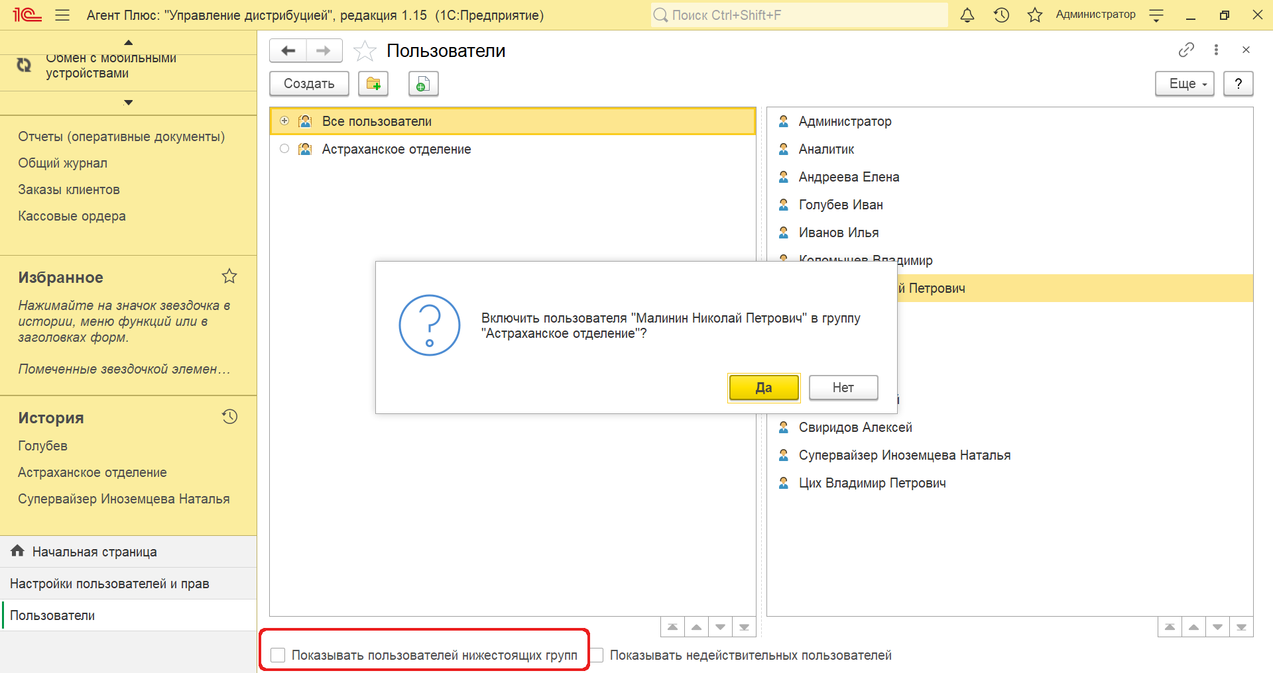Enable showing users of subordinate groups
Viewport: 1273px width, 673px height.
tap(278, 655)
